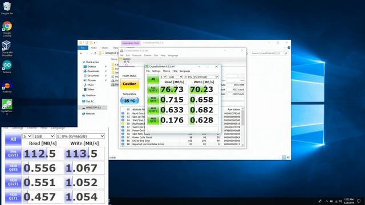
Task: Select Power Cycle Count attribute row
Action: click(181, 137)
